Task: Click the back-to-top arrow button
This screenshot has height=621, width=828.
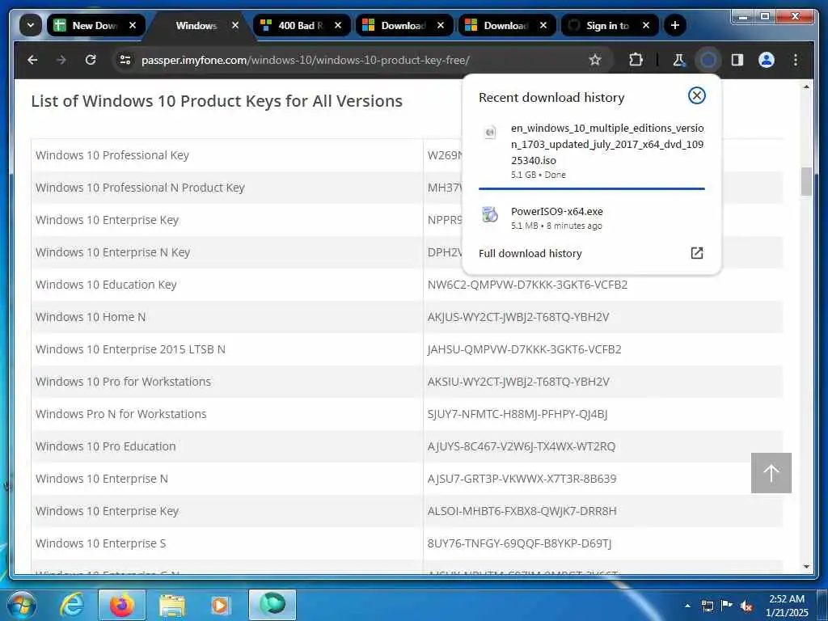Action: coord(771,472)
